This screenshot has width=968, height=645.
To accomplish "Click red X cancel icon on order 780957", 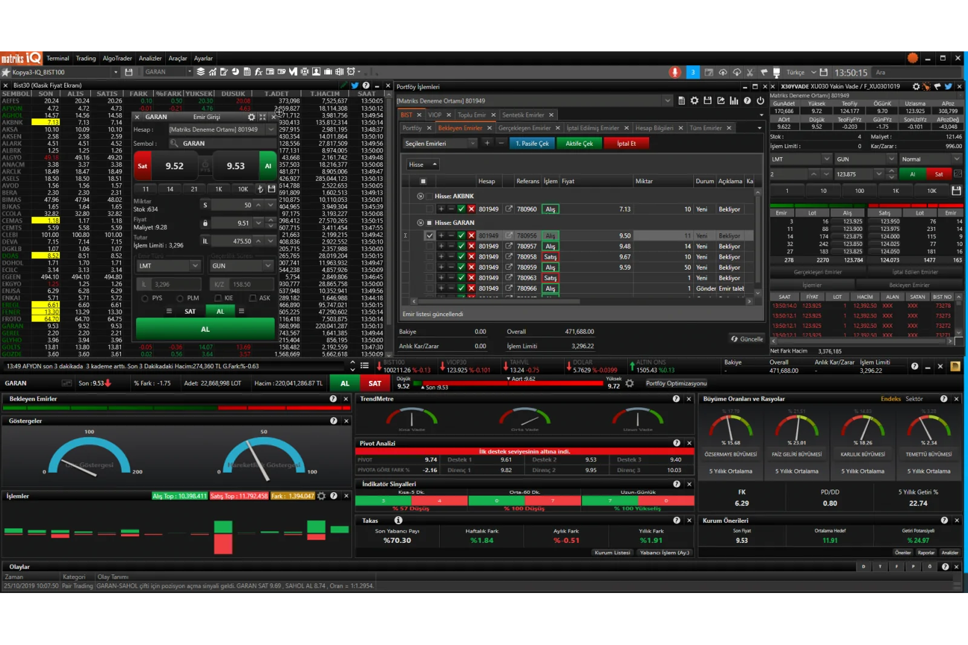I will tap(471, 247).
